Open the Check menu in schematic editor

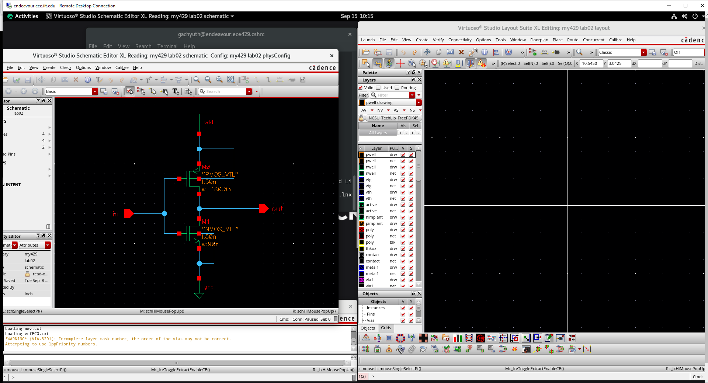(x=66, y=67)
